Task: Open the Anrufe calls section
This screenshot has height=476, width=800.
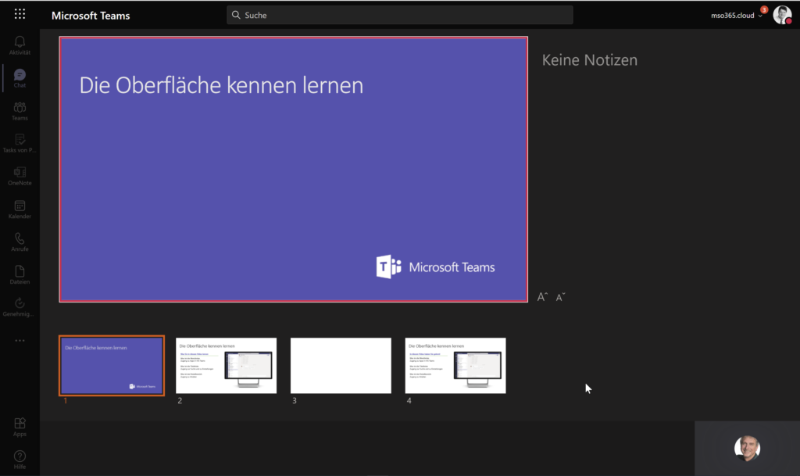Action: [x=20, y=242]
